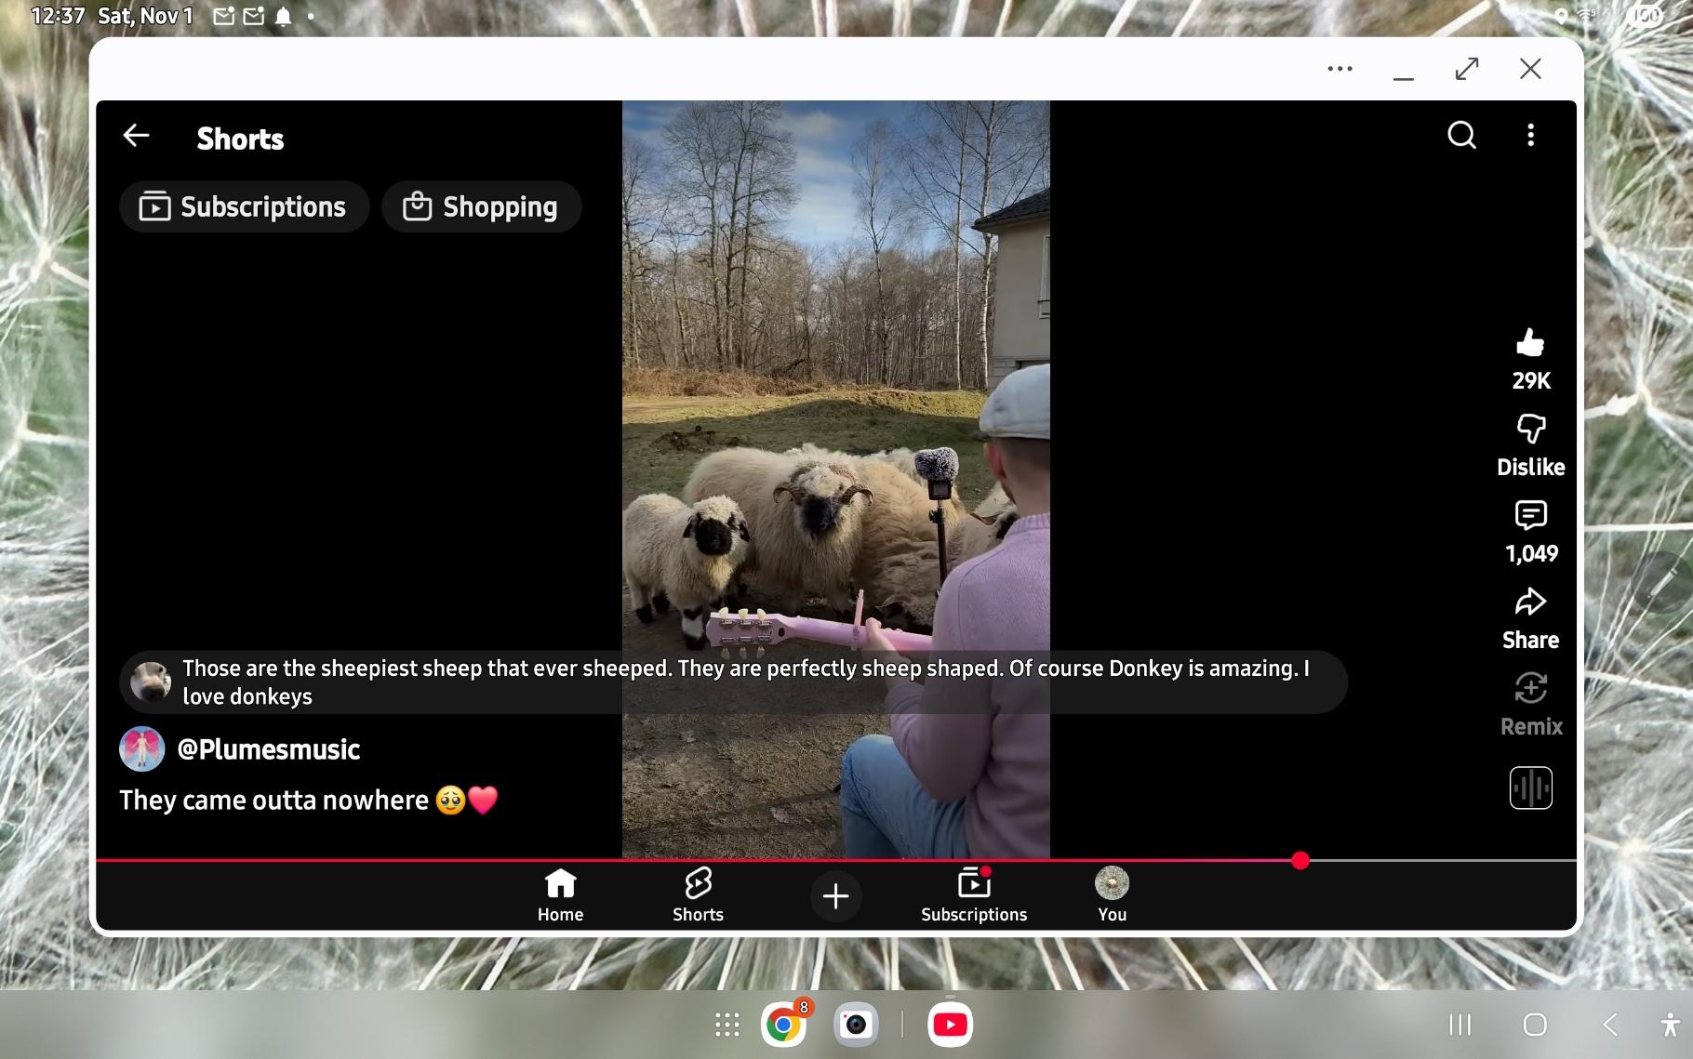Open the featured sheepiest sheep comment
This screenshot has width=1693, height=1059.
(733, 682)
